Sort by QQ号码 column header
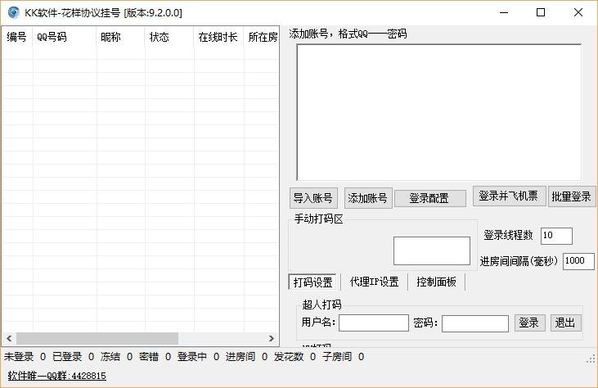Viewport: 598px width, 388px height. click(x=63, y=38)
